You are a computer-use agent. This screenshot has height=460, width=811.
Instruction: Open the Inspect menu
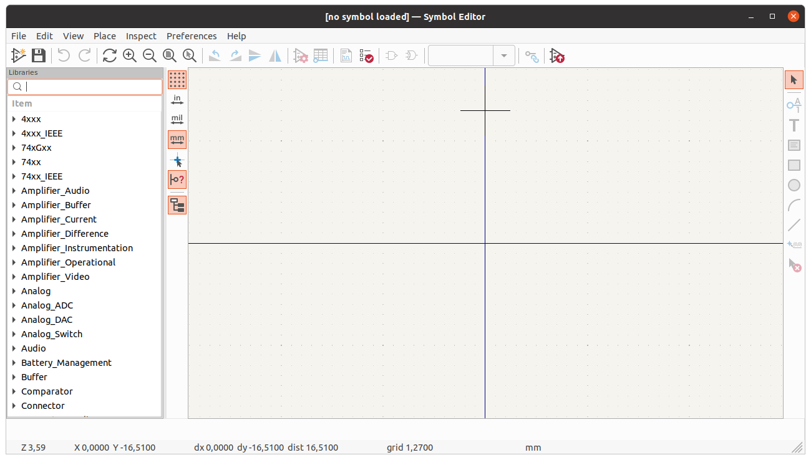coord(141,36)
